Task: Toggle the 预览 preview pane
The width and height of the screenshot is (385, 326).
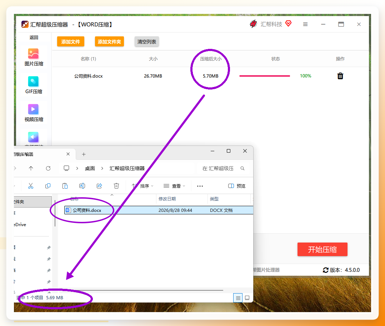Action: pyautogui.click(x=237, y=186)
